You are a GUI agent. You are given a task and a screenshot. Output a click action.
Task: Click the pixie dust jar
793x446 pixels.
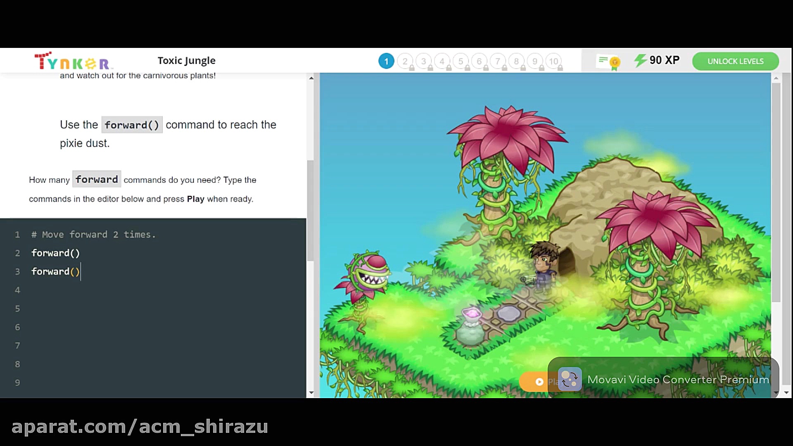coord(470,327)
